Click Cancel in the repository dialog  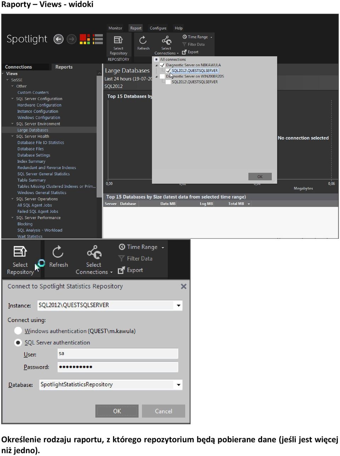163,411
